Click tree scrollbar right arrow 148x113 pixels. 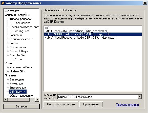[x=37, y=99]
